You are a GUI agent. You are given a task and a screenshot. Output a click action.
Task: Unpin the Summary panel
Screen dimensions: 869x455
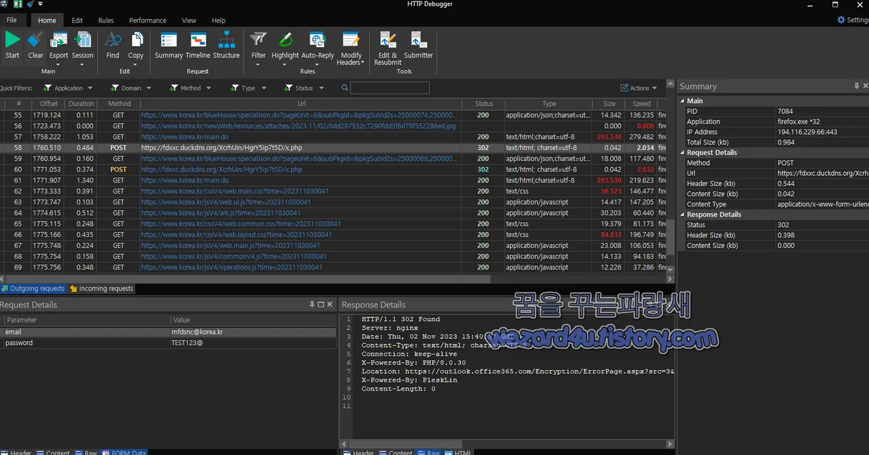[x=856, y=86]
